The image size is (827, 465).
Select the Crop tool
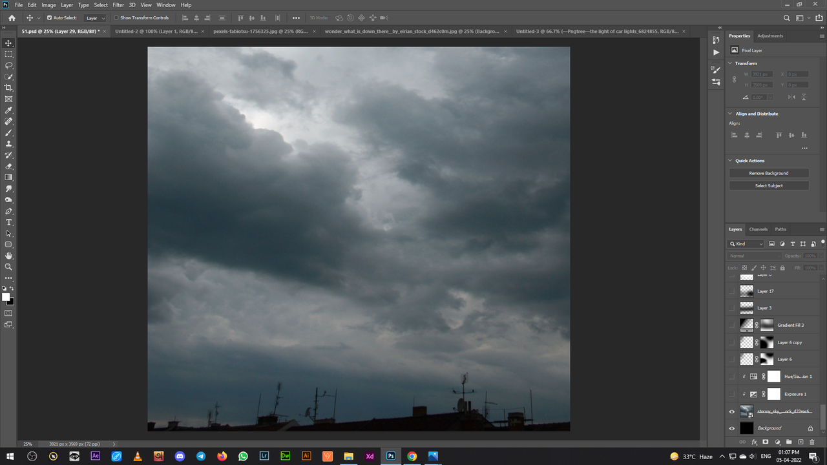coord(8,88)
